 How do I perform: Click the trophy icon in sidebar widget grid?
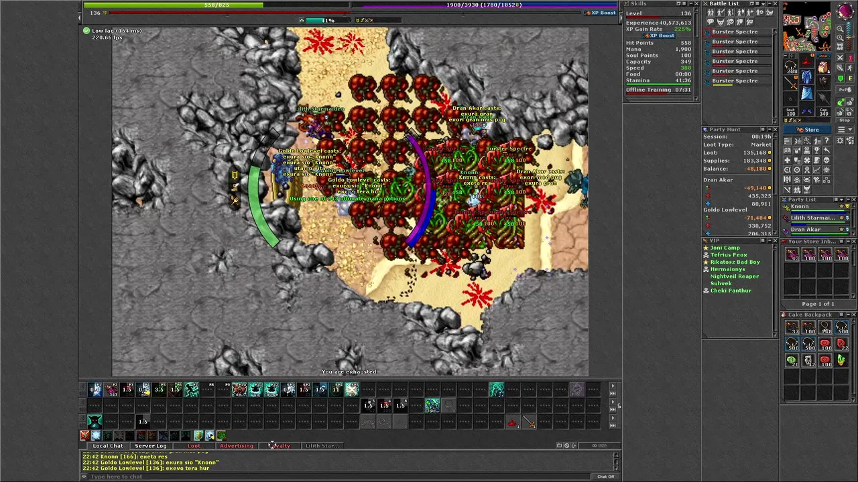pos(817,150)
